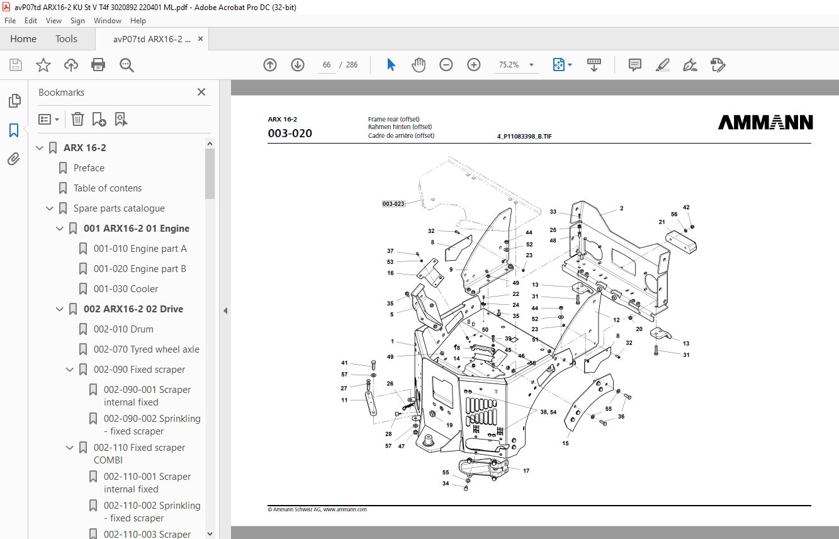
Task: Collapse the 001 ARX16-2 01 Engine bookmark
Action: tap(60, 229)
